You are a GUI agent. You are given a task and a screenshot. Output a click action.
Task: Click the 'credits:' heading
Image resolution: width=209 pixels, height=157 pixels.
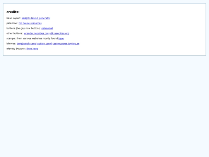(x=13, y=12)
